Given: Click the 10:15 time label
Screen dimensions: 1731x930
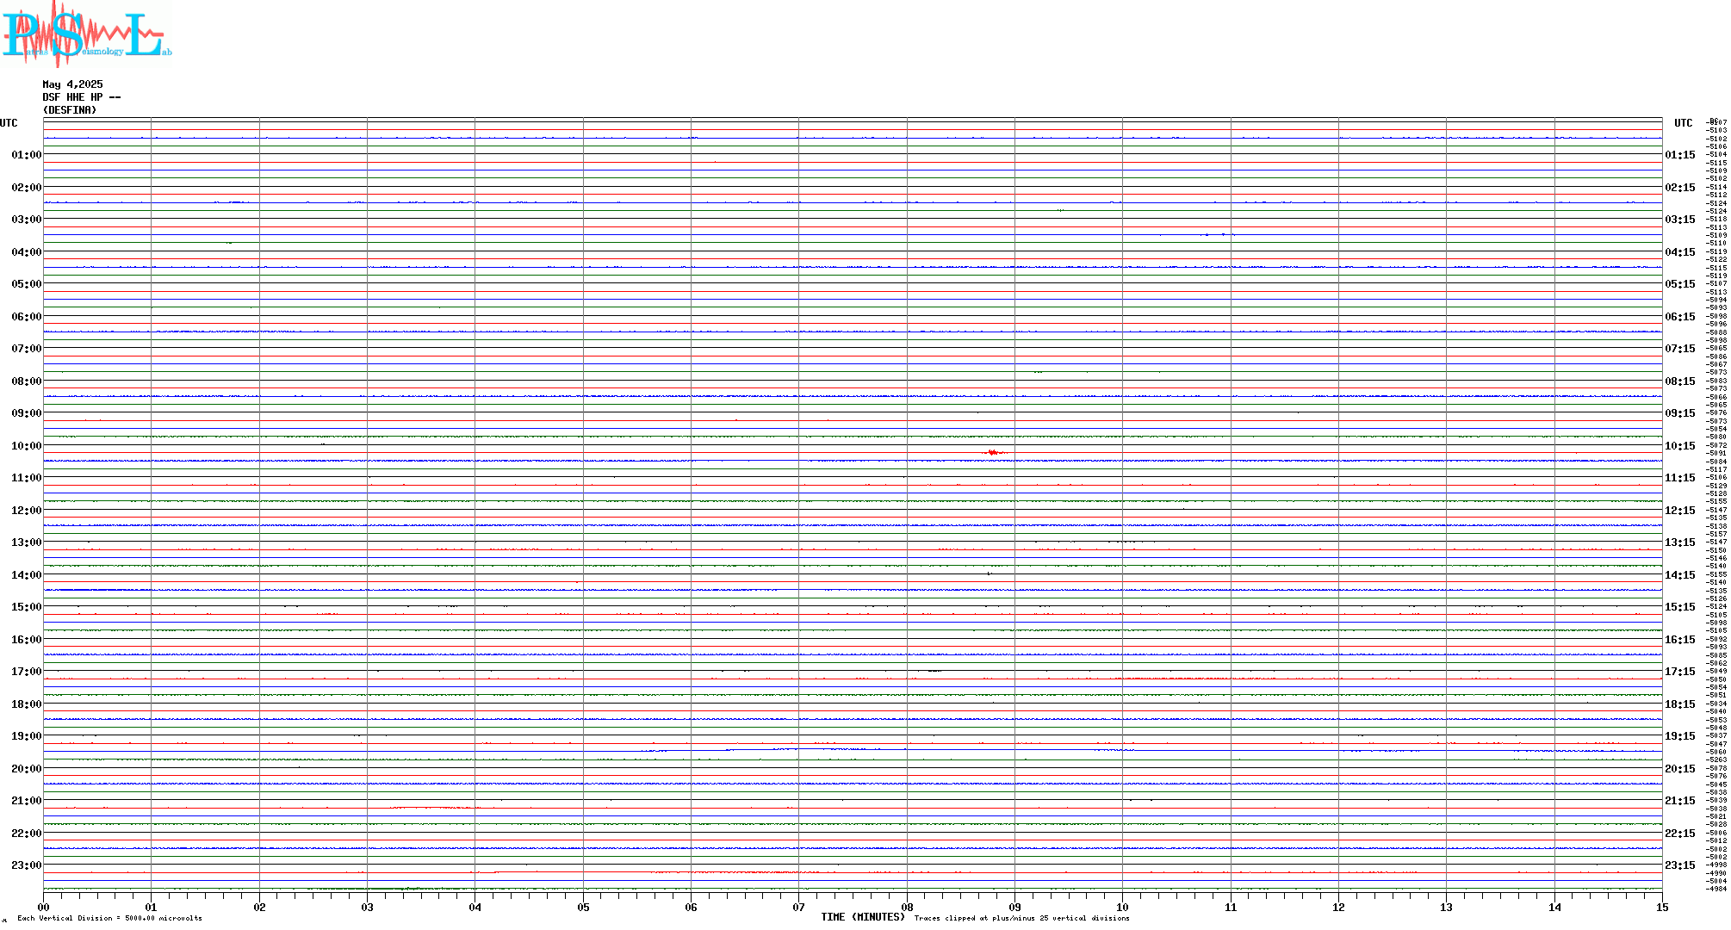Looking at the screenshot, I should (1680, 446).
